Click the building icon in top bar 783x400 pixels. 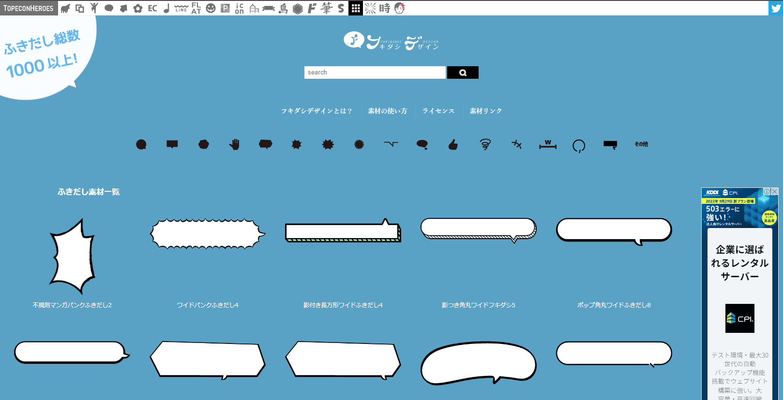pyautogui.click(x=254, y=8)
